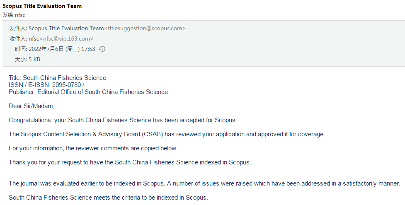This screenshot has height=205, width=405.
Task: Click the Dear Sir/Madam greeting
Action: 32,106
